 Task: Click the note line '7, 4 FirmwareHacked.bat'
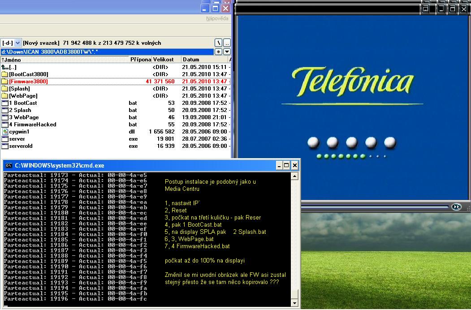(197, 246)
